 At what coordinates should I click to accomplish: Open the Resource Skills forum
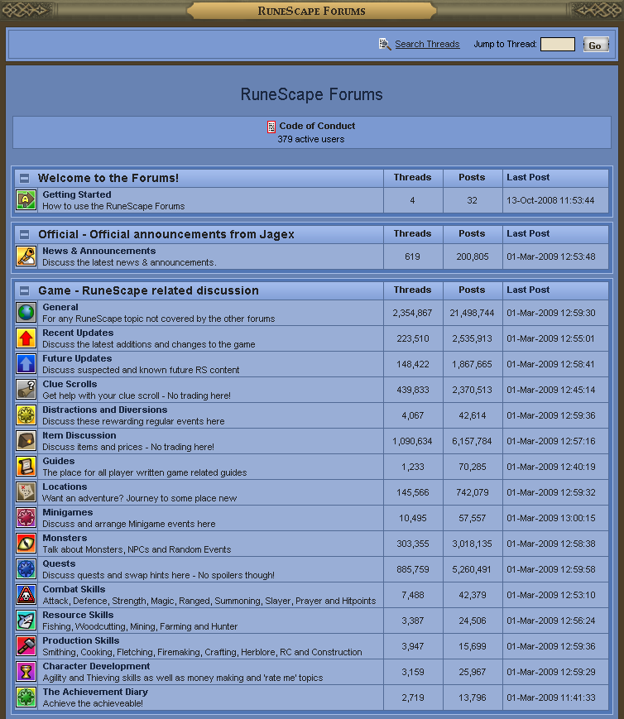(x=78, y=616)
